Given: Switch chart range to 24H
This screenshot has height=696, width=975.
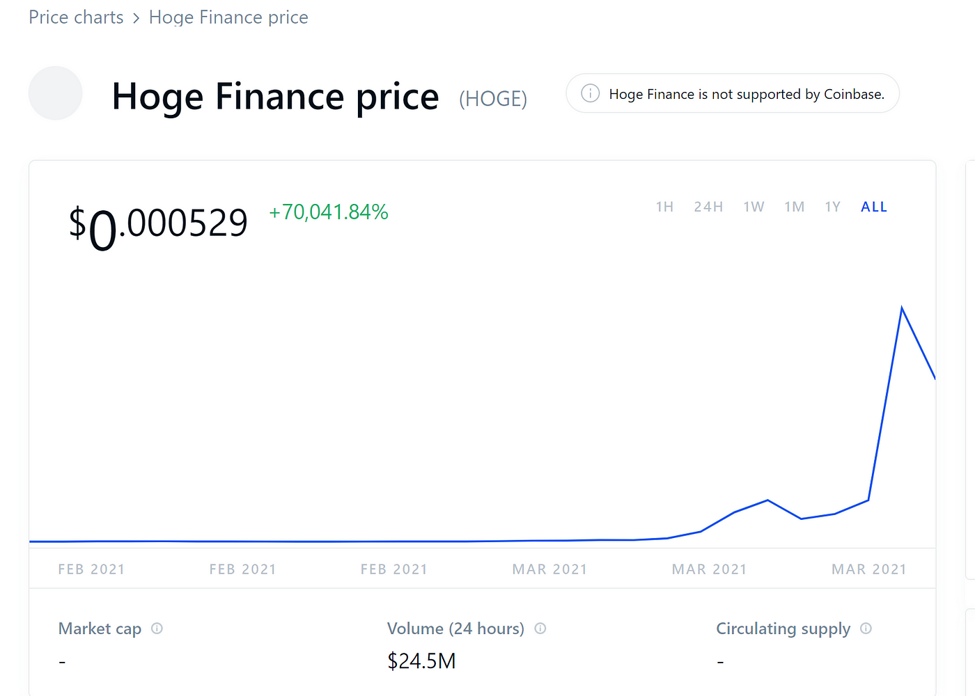Looking at the screenshot, I should pos(708,207).
